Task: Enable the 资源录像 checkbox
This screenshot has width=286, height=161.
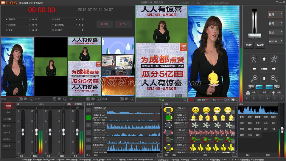Action: (7, 25)
